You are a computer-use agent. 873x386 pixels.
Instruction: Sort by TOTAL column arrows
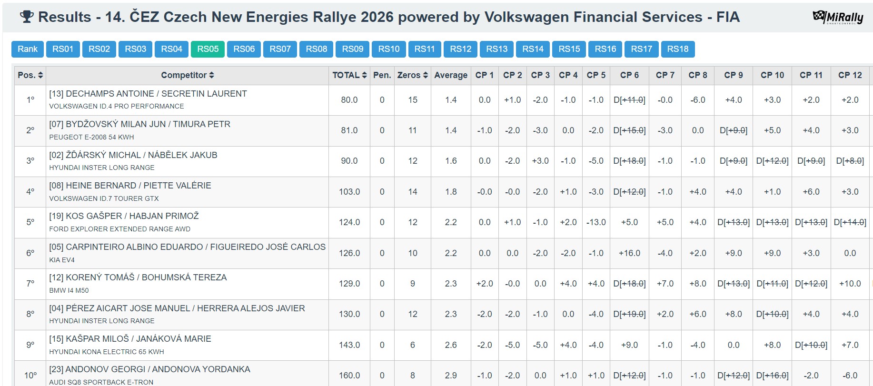pos(364,75)
